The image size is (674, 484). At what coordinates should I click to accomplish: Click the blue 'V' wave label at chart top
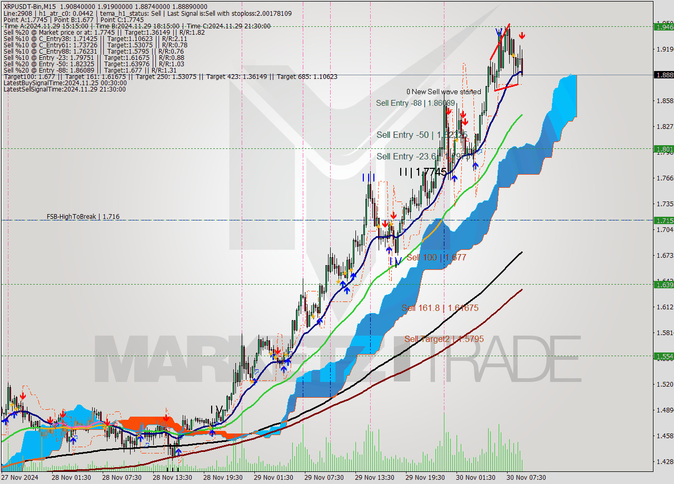[x=498, y=32]
